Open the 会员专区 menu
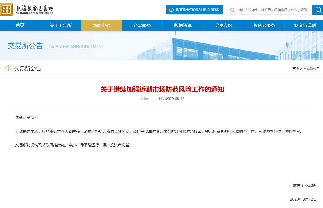 tap(223, 25)
